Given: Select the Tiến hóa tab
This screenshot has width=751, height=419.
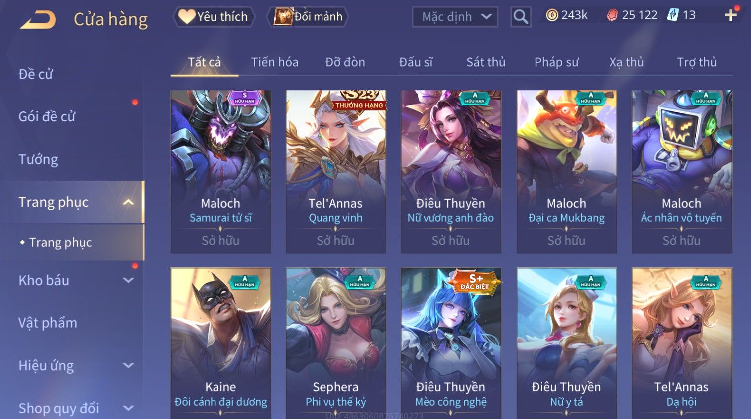Looking at the screenshot, I should (x=275, y=62).
